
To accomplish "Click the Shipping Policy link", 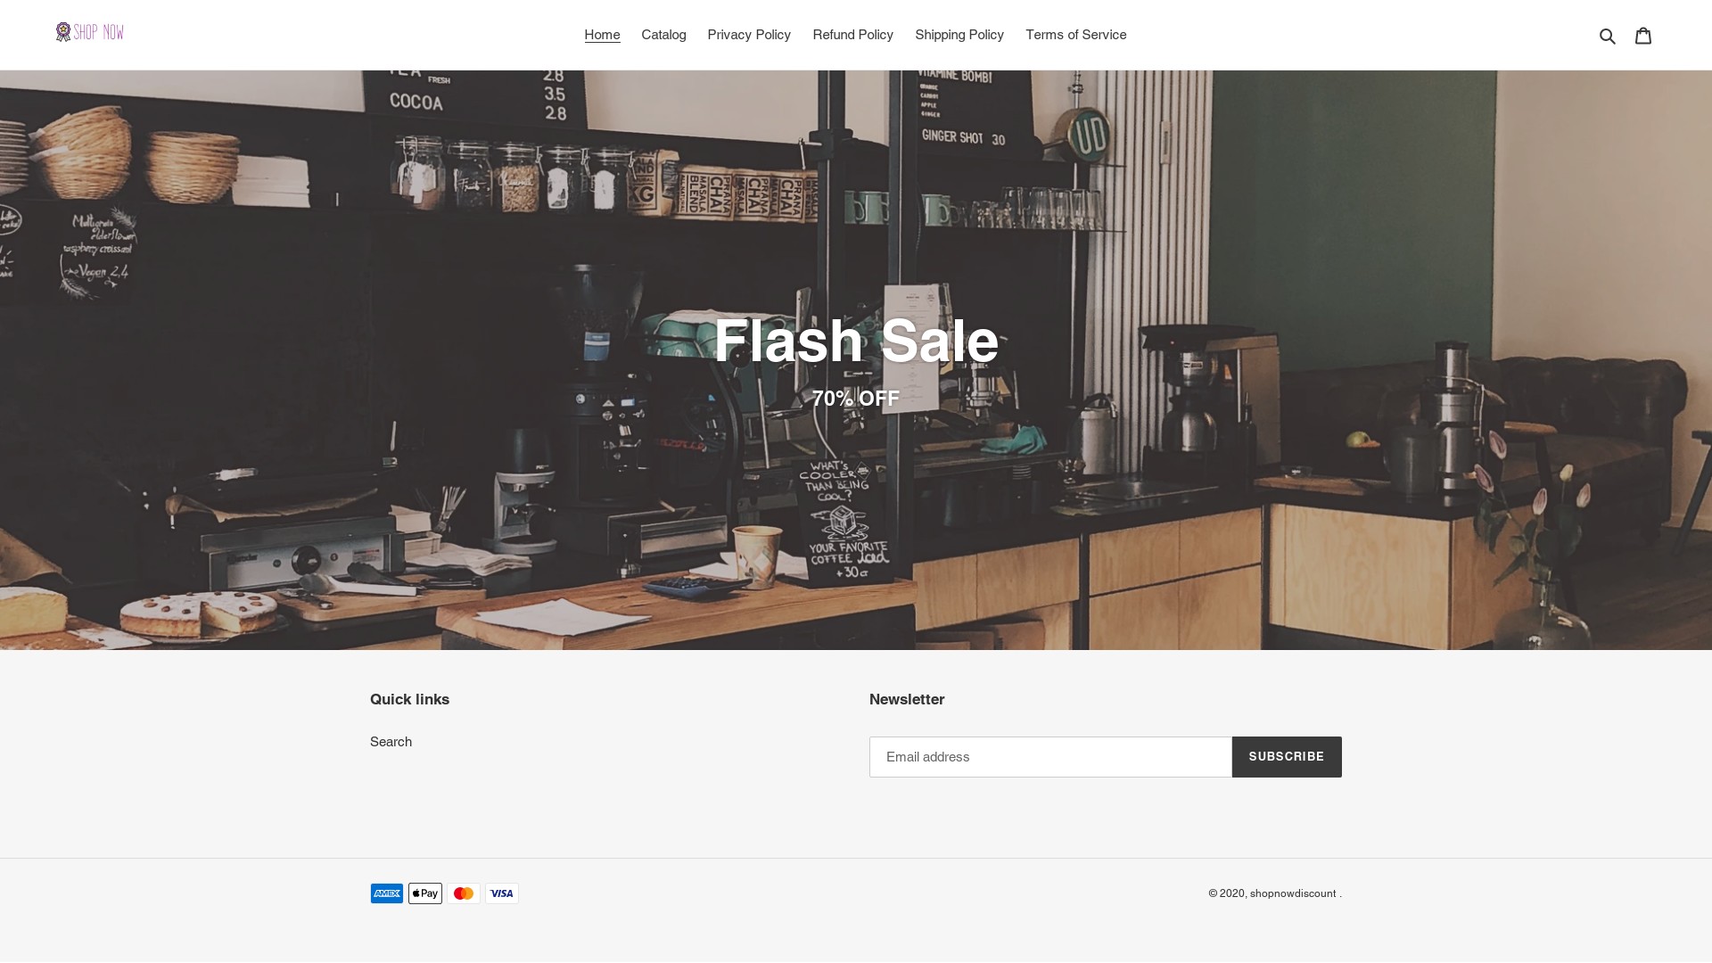I will tap(959, 34).
